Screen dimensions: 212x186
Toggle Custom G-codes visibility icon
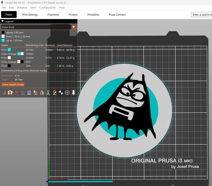55,93
